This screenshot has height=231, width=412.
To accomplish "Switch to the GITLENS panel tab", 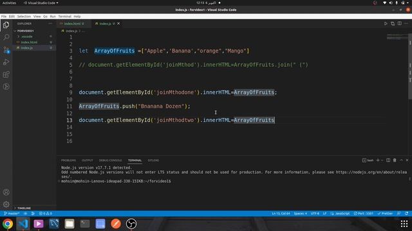I will tap(153, 160).
